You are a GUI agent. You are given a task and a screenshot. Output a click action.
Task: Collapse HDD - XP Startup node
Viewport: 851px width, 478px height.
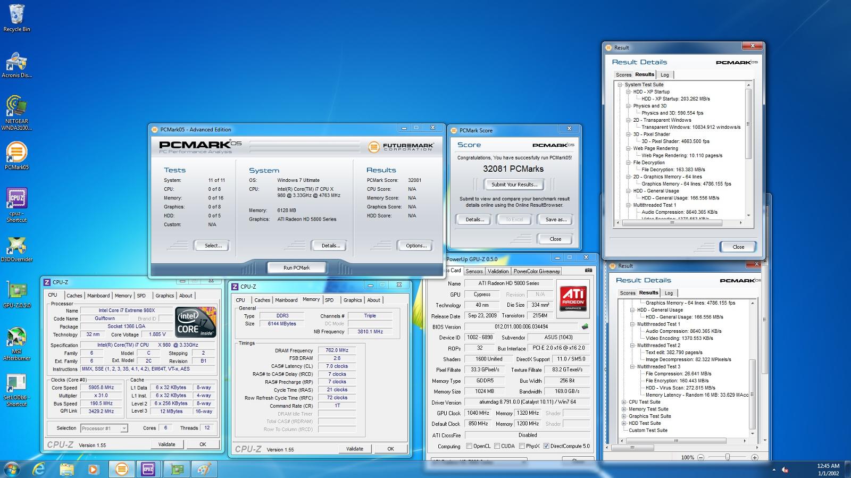tap(628, 91)
